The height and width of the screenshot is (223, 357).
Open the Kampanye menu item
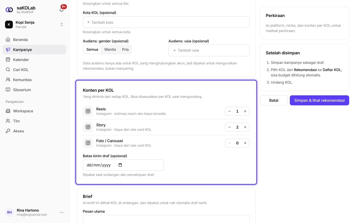point(34,50)
